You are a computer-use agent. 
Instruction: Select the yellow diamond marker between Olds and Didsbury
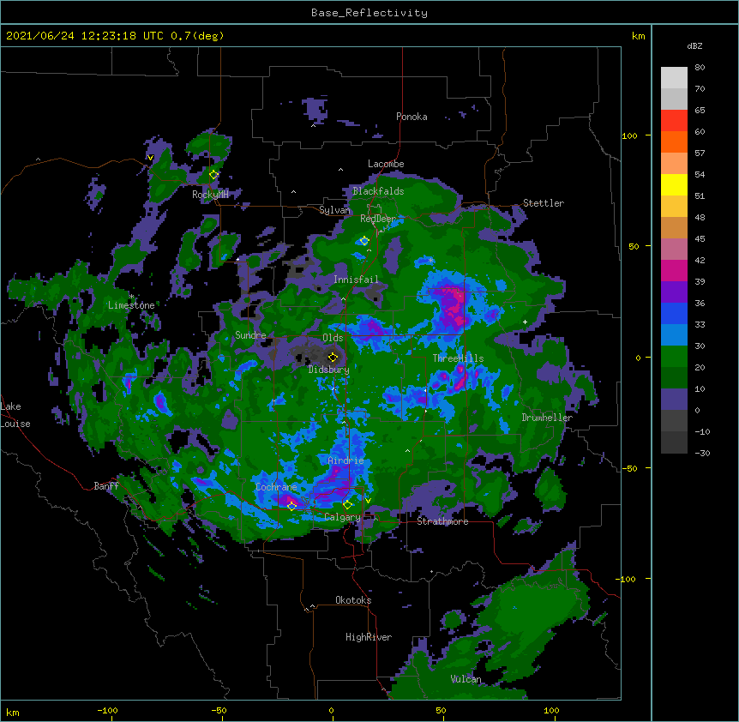pyautogui.click(x=333, y=357)
